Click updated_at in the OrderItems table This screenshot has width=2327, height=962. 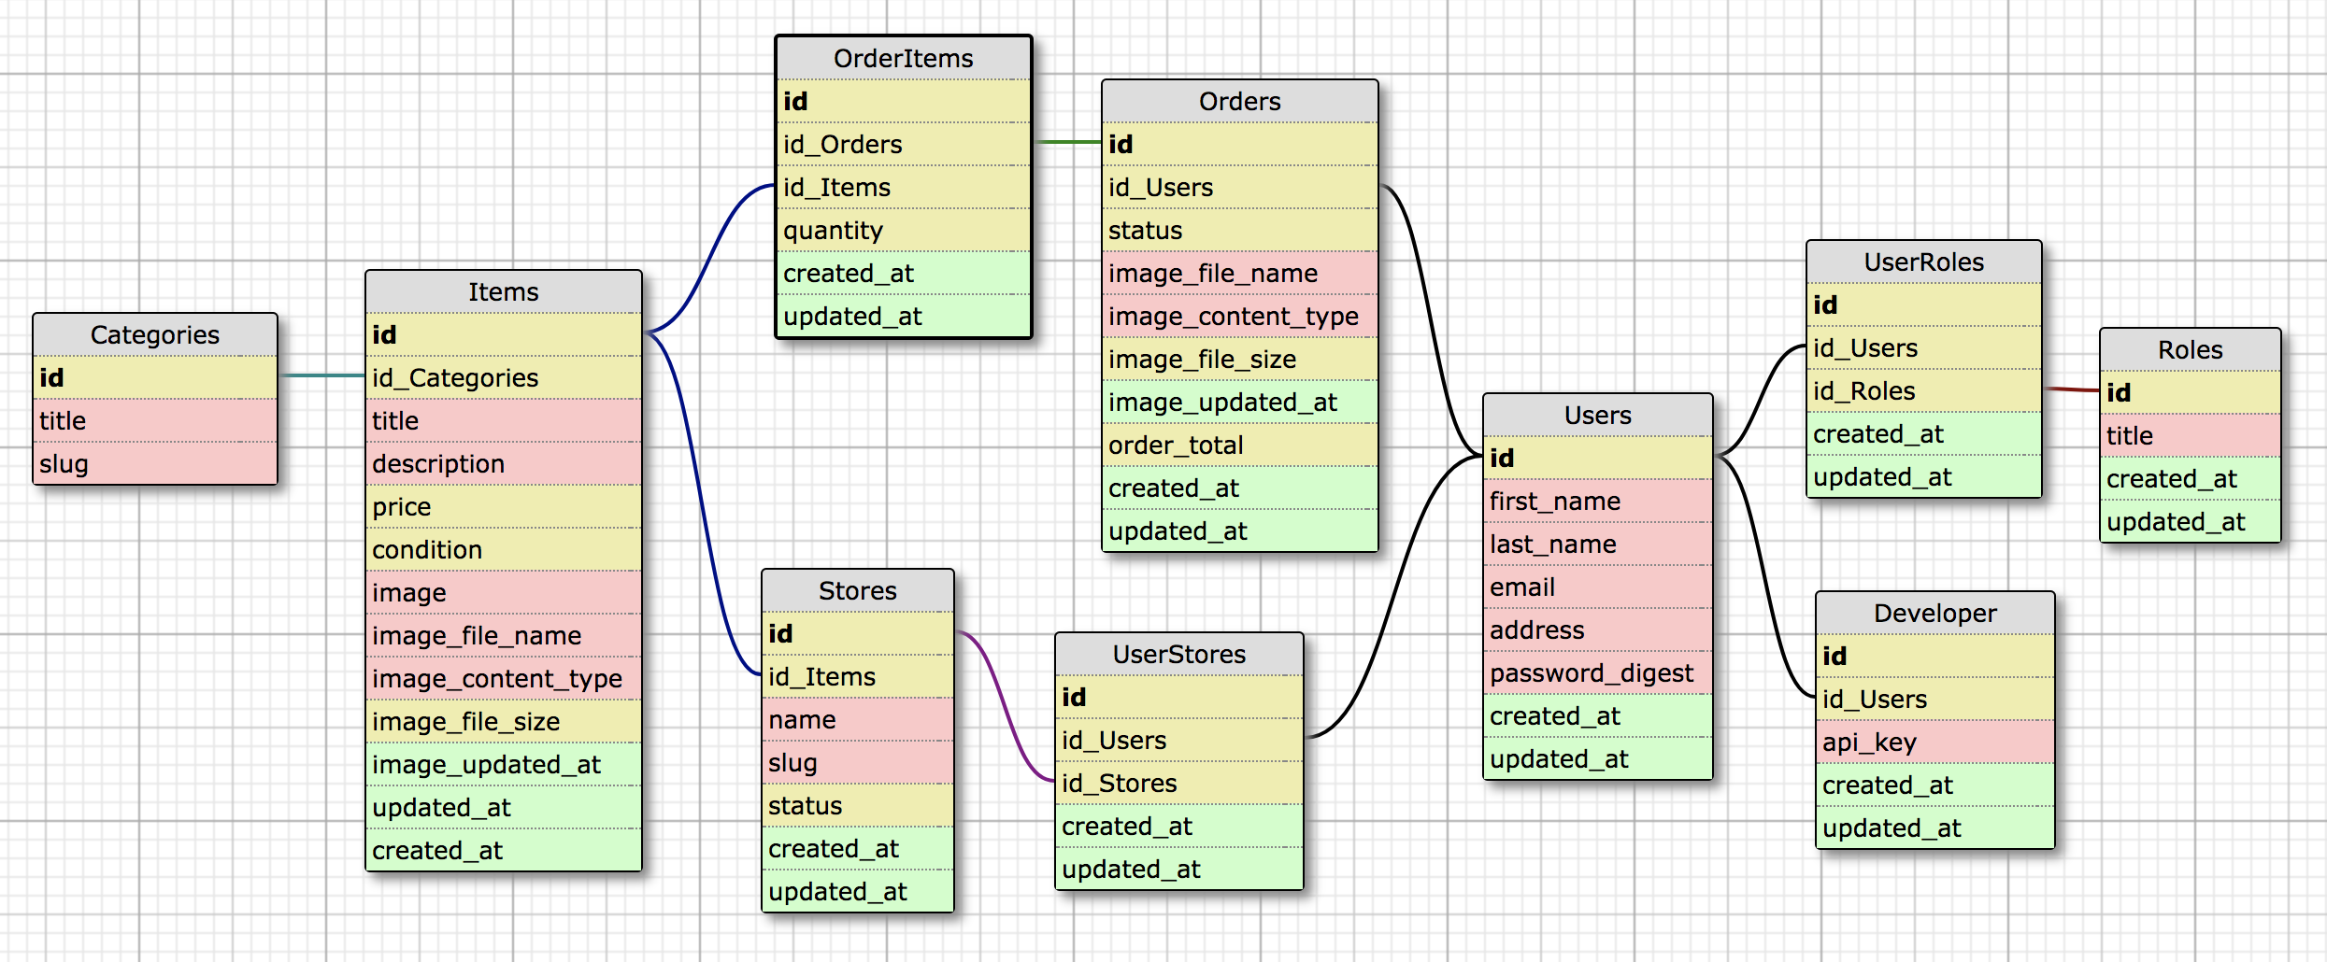click(904, 316)
